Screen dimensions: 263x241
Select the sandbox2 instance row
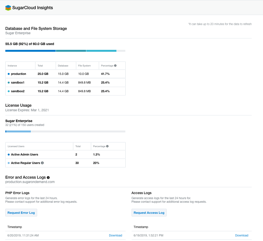(65, 91)
